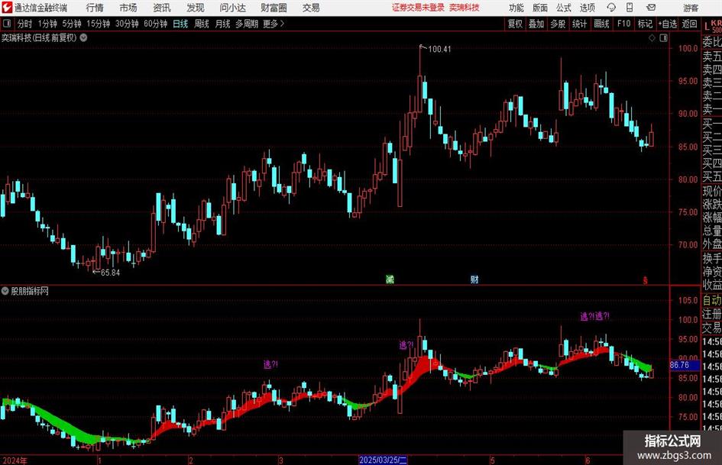This screenshot has width=722, height=465.
Task: Open the mail envelope icon
Action: tap(651, 8)
